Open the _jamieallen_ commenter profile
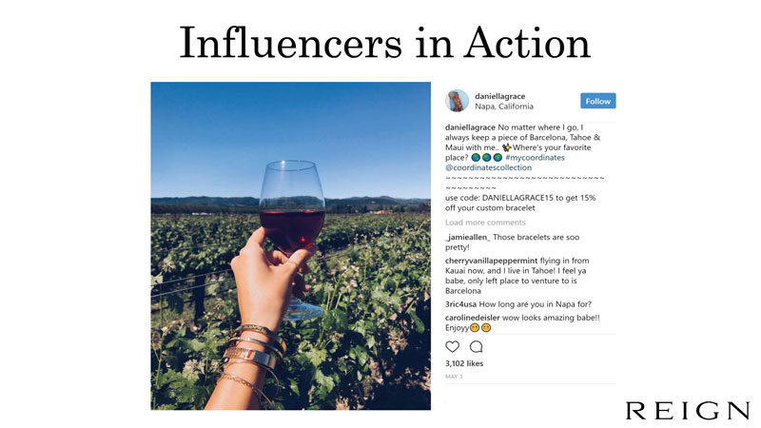 point(468,237)
